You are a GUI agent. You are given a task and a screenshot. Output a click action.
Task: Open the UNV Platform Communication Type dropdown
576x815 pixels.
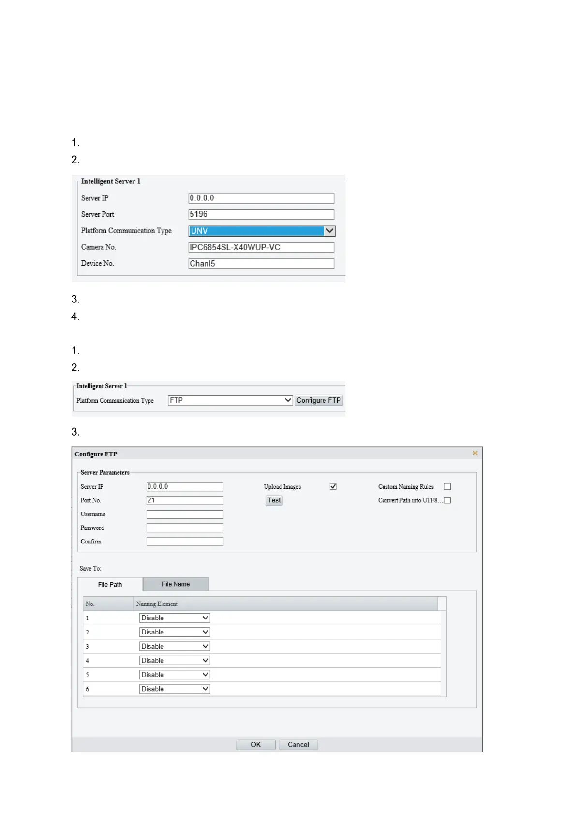coord(261,231)
